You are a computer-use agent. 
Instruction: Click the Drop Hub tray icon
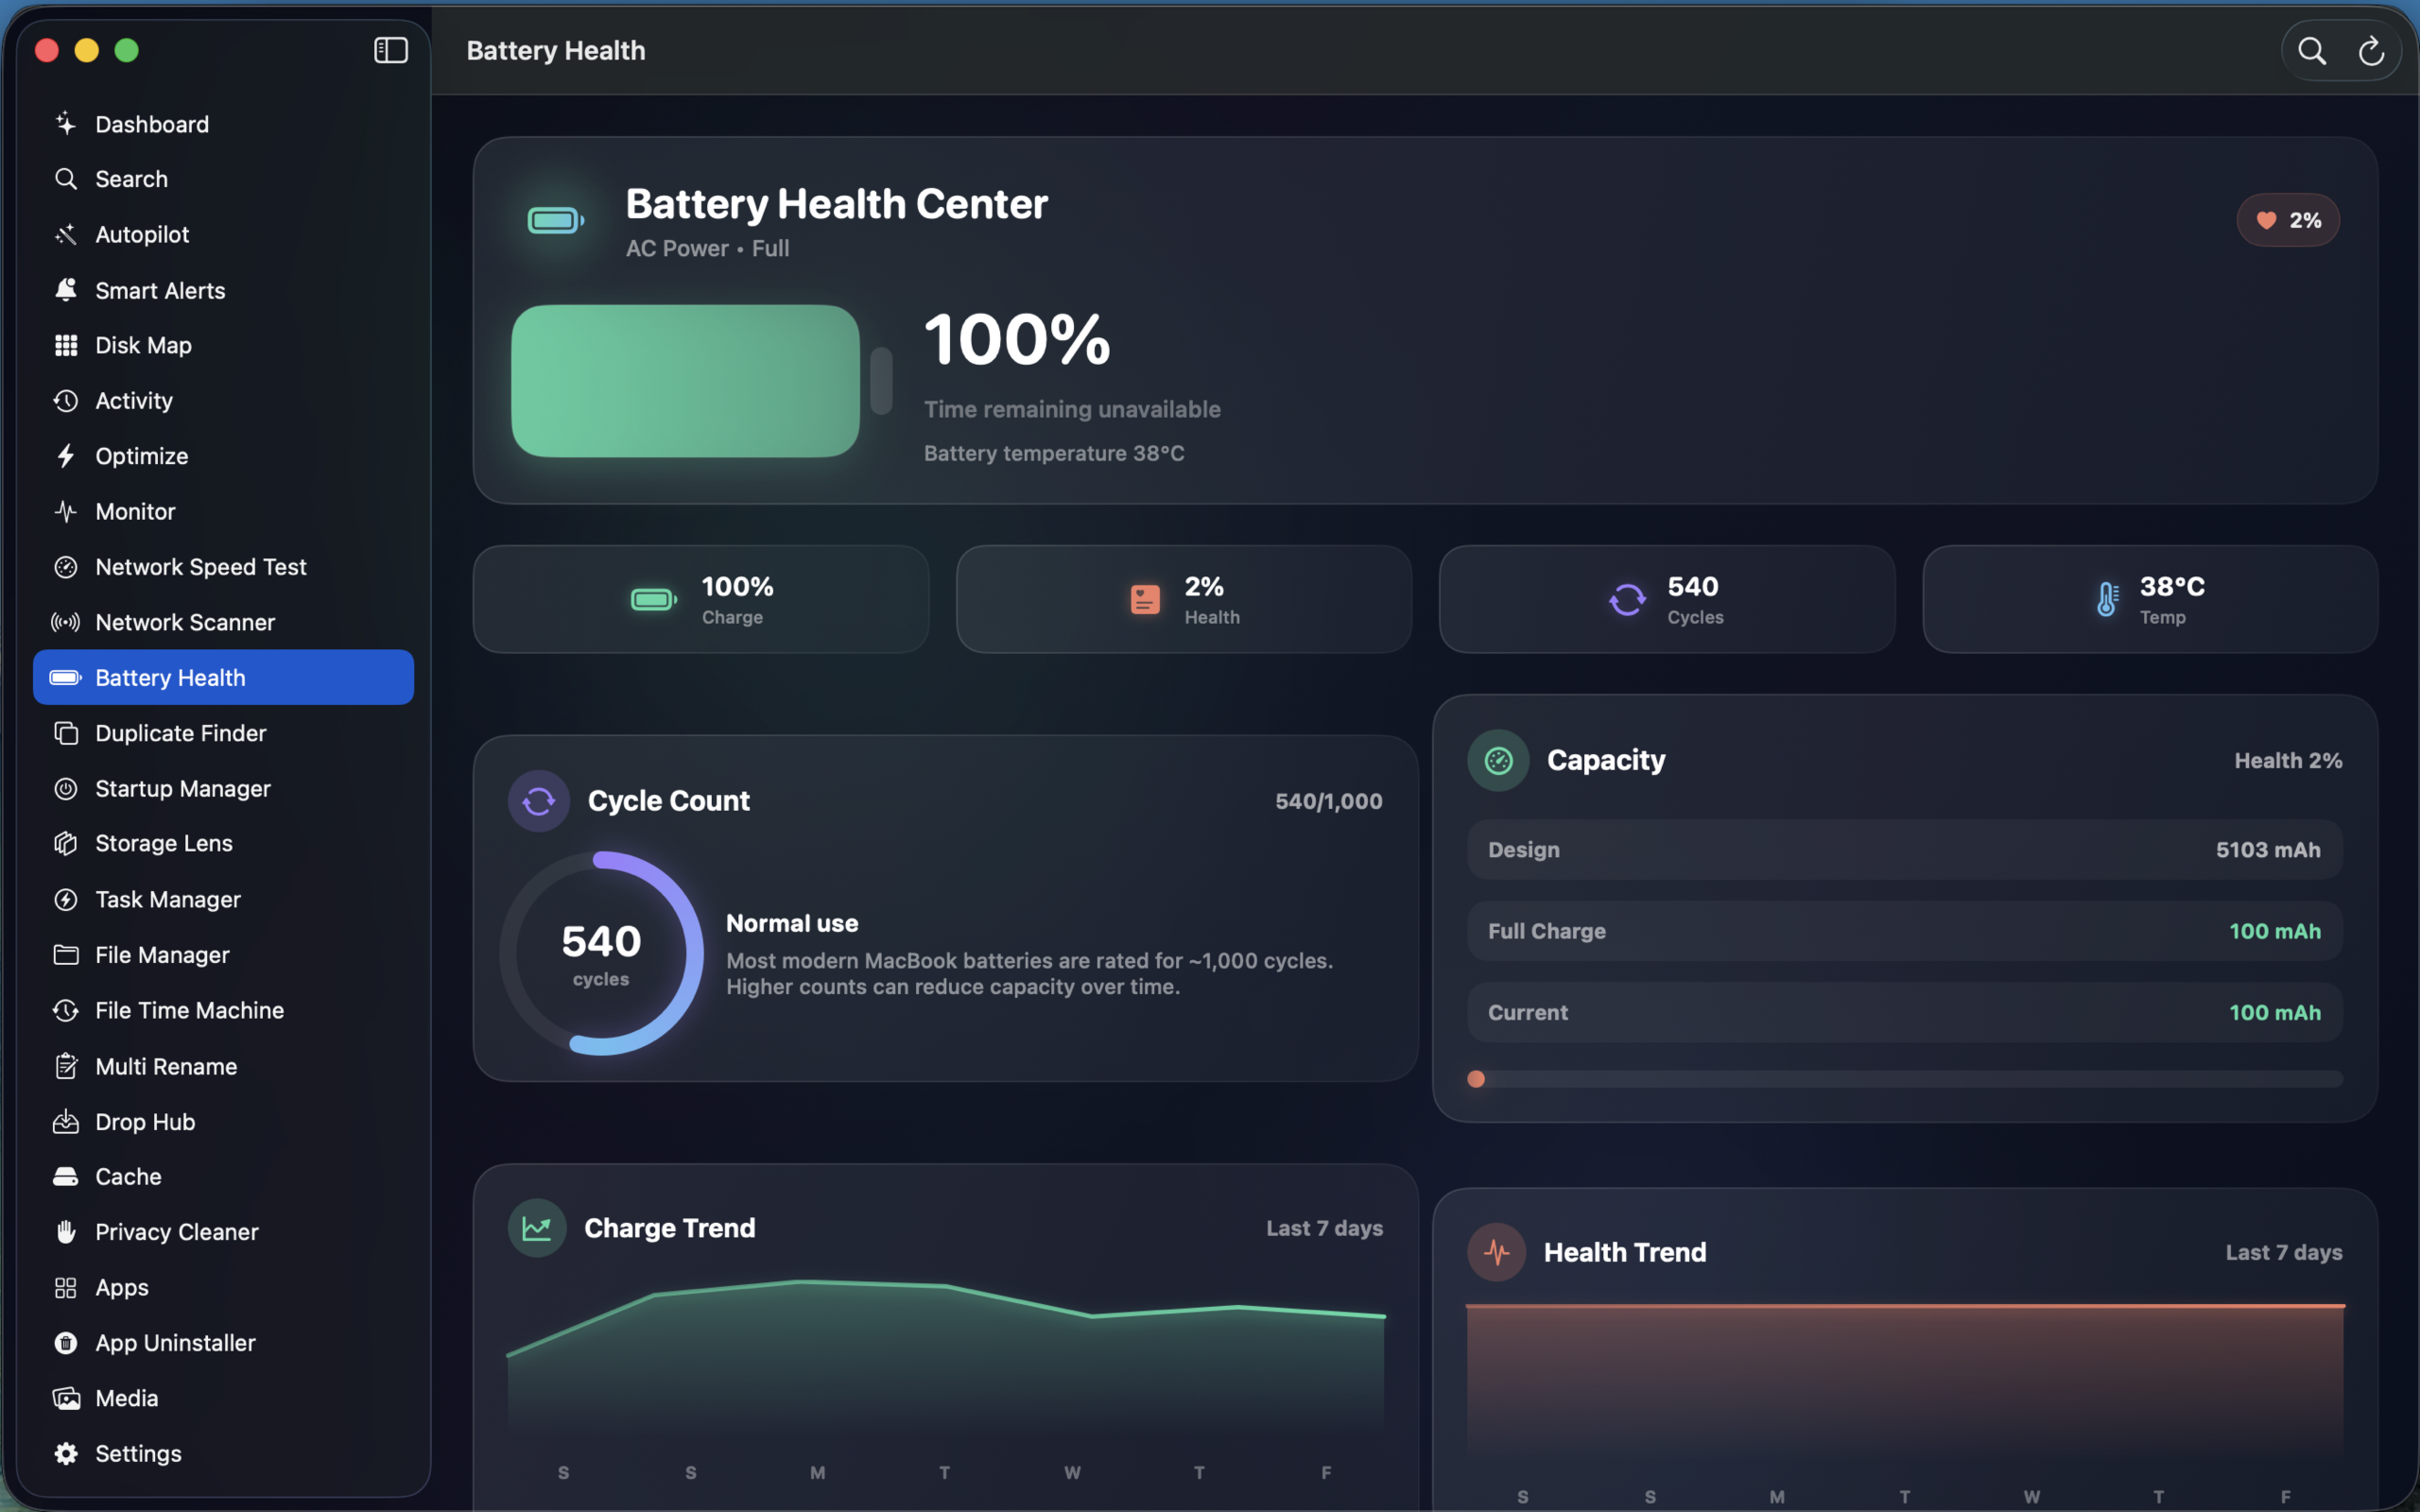tap(66, 1122)
